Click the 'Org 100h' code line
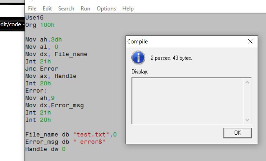266x161 pixels. pos(40,25)
